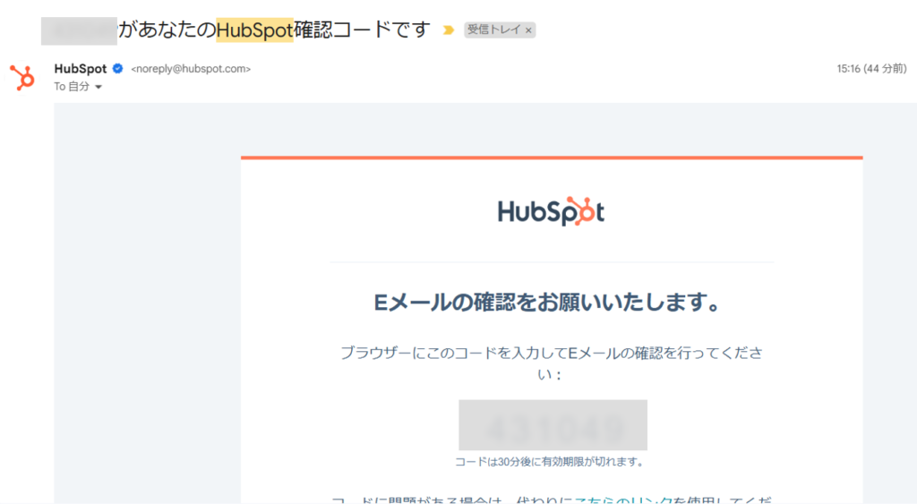Image resolution: width=917 pixels, height=504 pixels.
Task: Click the 15:16 (44 分前) timestamp
Action: click(871, 69)
